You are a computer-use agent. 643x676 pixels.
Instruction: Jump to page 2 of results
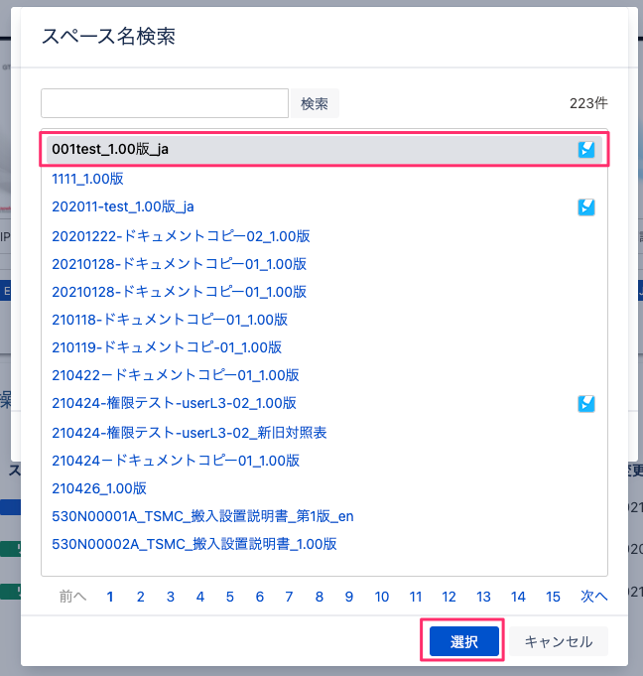click(141, 597)
